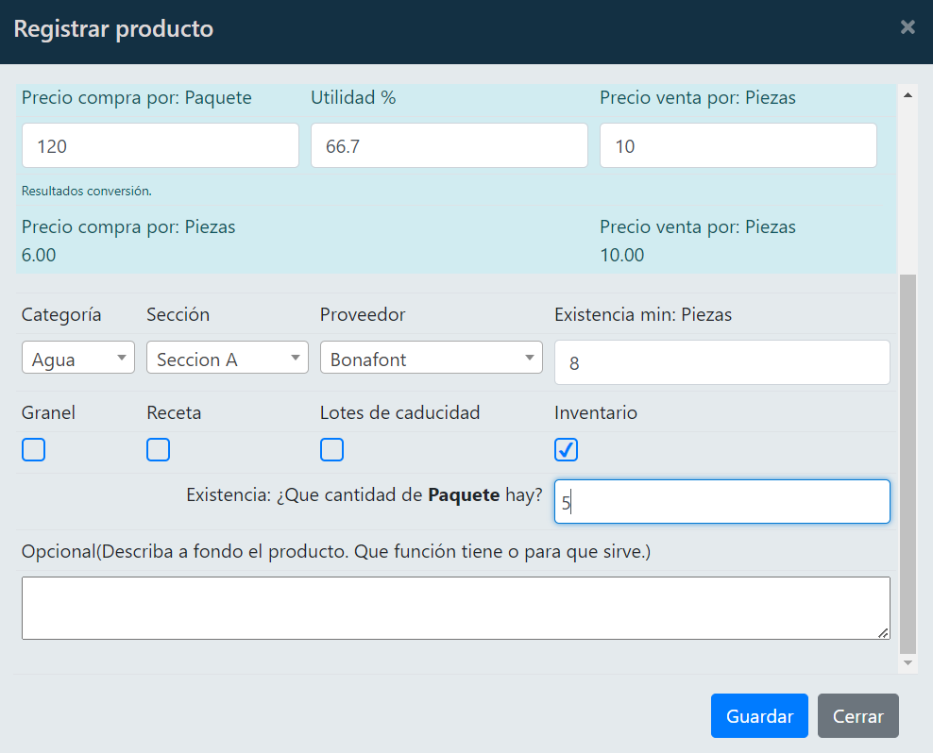Focus the Paquete quantity existence field
The height and width of the screenshot is (753, 933).
point(721,502)
